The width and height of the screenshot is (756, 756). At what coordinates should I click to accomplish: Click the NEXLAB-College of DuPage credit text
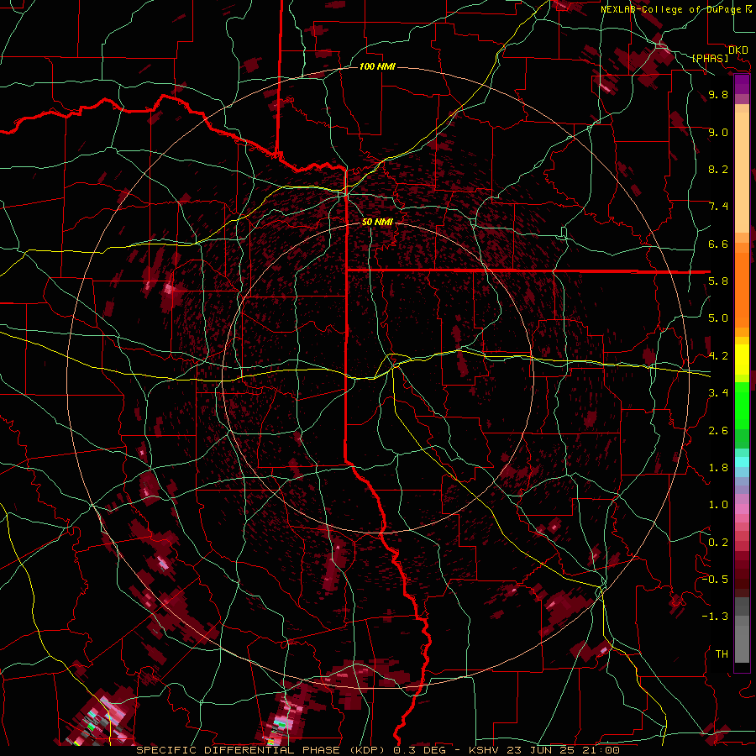[x=670, y=9]
